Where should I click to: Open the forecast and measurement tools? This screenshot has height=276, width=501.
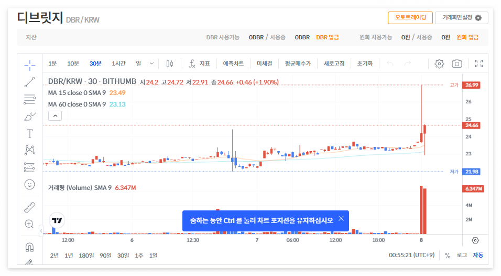click(x=30, y=167)
